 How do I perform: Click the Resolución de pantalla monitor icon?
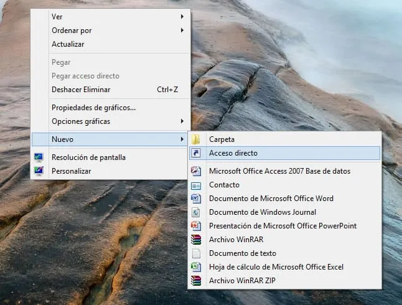[39, 157]
